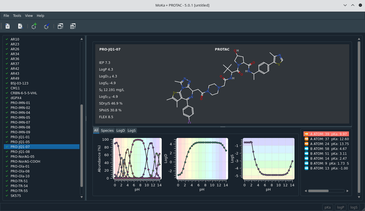Click the green checkmark next to PRO-Ola-08
Viewport: 365px width, 211px height.
pyautogui.click(x=7, y=171)
